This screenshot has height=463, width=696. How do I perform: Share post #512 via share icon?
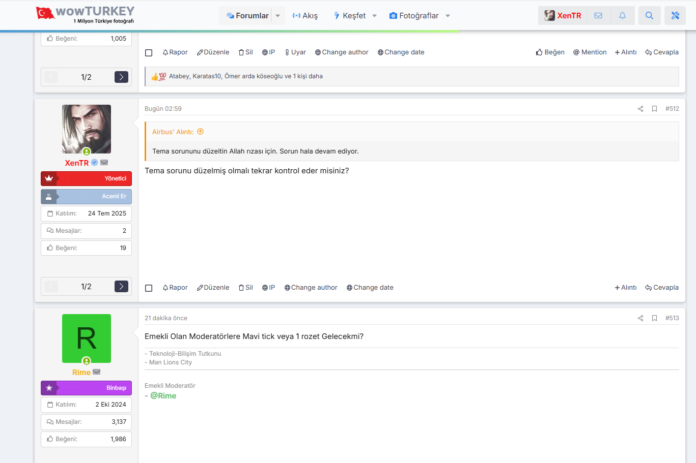(x=641, y=109)
